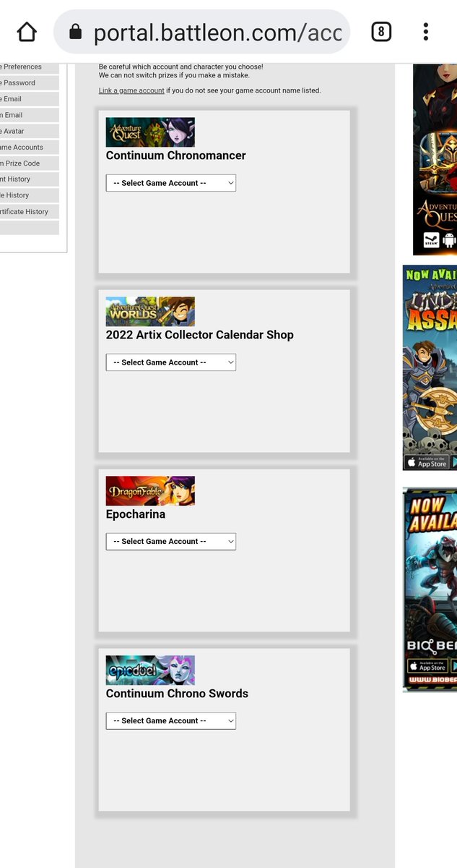Viewport: 457px width, 868px height.
Task: Open game account dropdown for Epocharina
Action: click(x=171, y=542)
